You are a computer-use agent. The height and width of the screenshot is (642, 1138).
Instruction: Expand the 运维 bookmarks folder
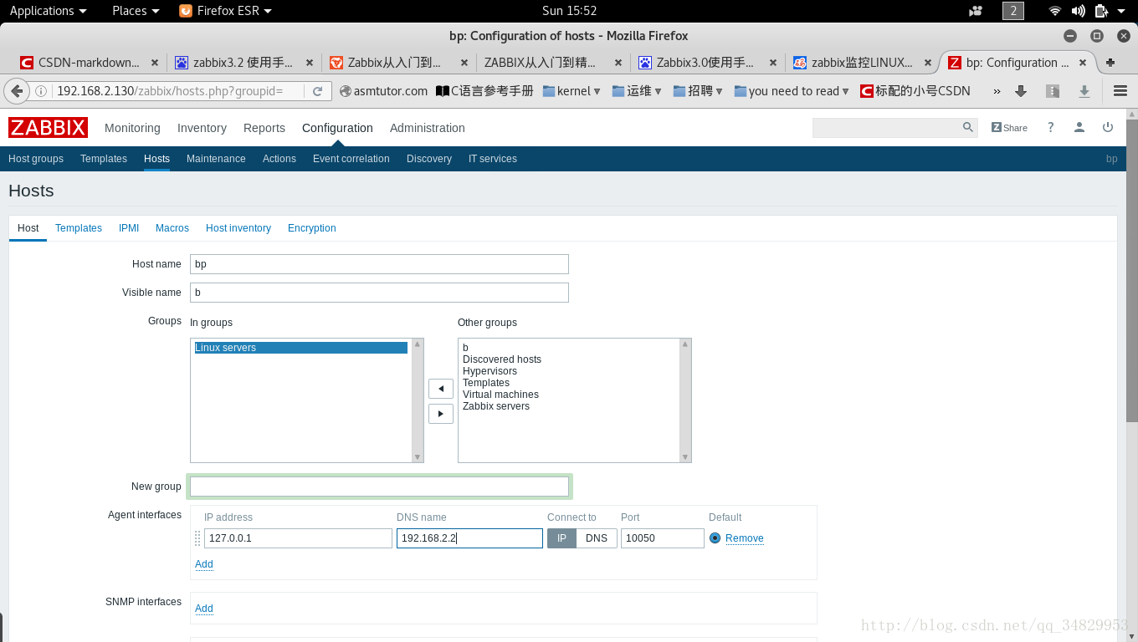click(x=637, y=91)
